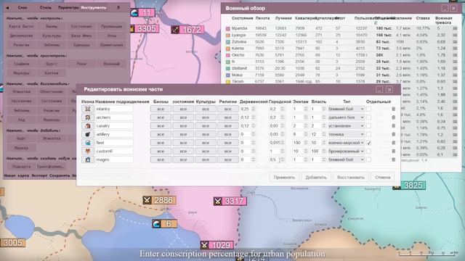Click the infantry unit name field
Viewport: 465px width, 261px height.
[114, 109]
